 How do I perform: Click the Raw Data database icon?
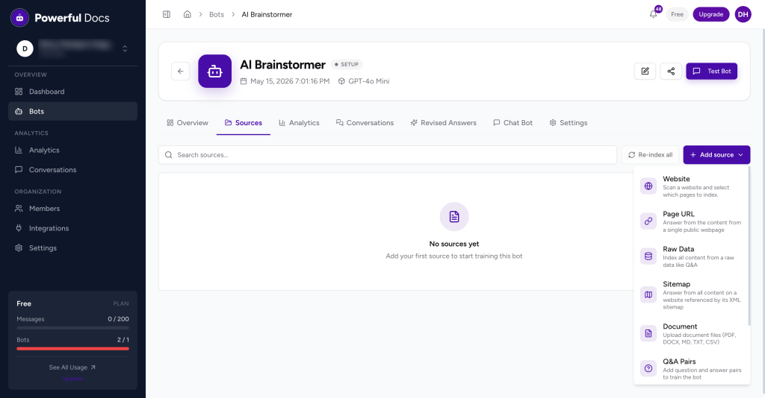648,256
